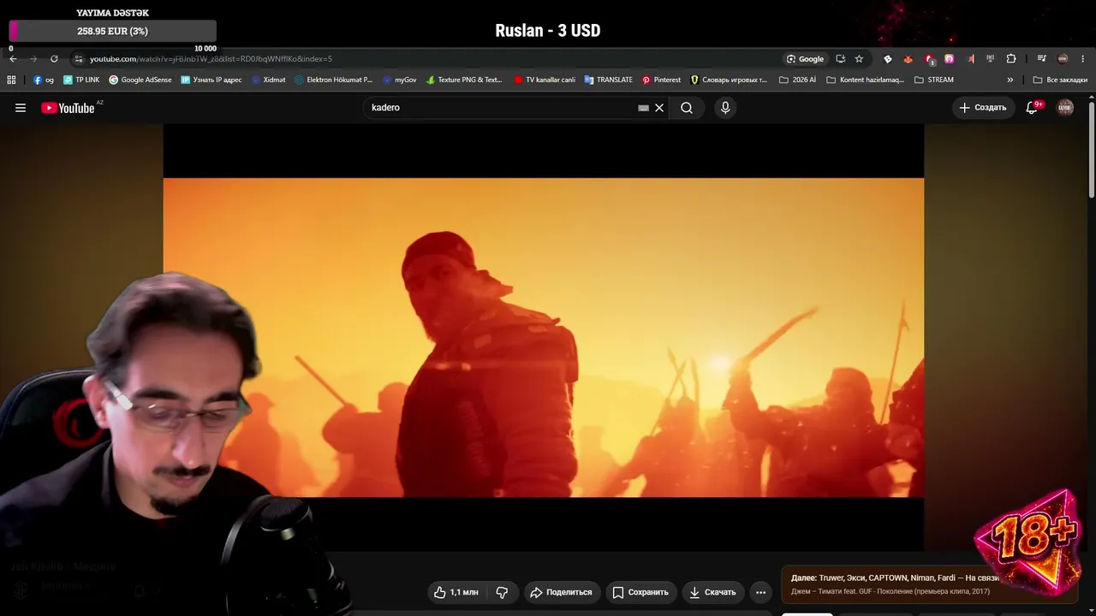Open the Chrome profile avatar
Viewport: 1096px width, 616px height.
pyautogui.click(x=1063, y=59)
